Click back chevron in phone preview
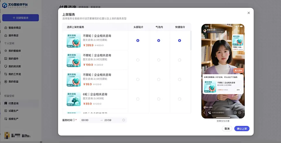Viewport: 281px width, 143px height. 204,113
